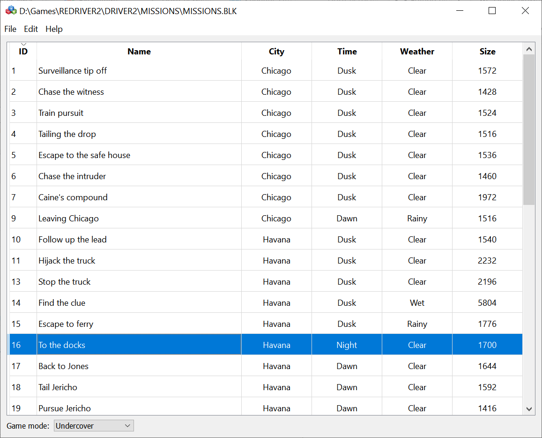Sort missions by the Size column
The height and width of the screenshot is (438, 542).
tap(487, 52)
